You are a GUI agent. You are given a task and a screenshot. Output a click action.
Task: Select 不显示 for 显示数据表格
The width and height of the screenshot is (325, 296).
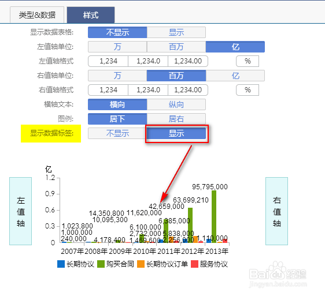pyautogui.click(x=117, y=32)
